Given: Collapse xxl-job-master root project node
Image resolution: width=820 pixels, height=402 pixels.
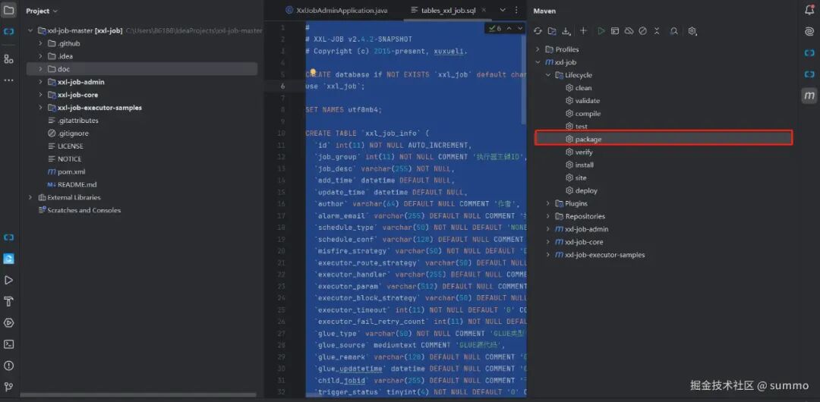Looking at the screenshot, I should pos(30,31).
